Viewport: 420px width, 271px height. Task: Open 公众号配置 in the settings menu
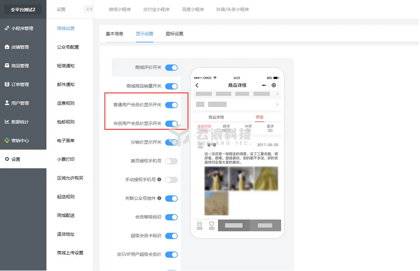(68, 47)
